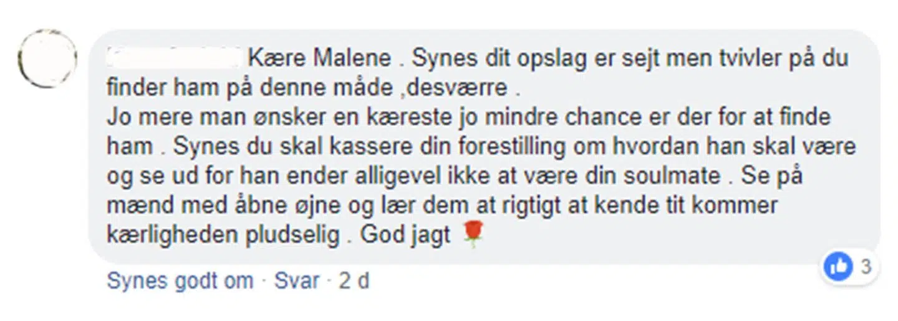Click the blue thumbs-up reaction icon

point(838,266)
